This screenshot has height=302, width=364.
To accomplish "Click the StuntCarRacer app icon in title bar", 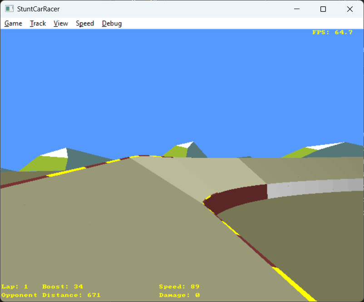I will (9, 9).
